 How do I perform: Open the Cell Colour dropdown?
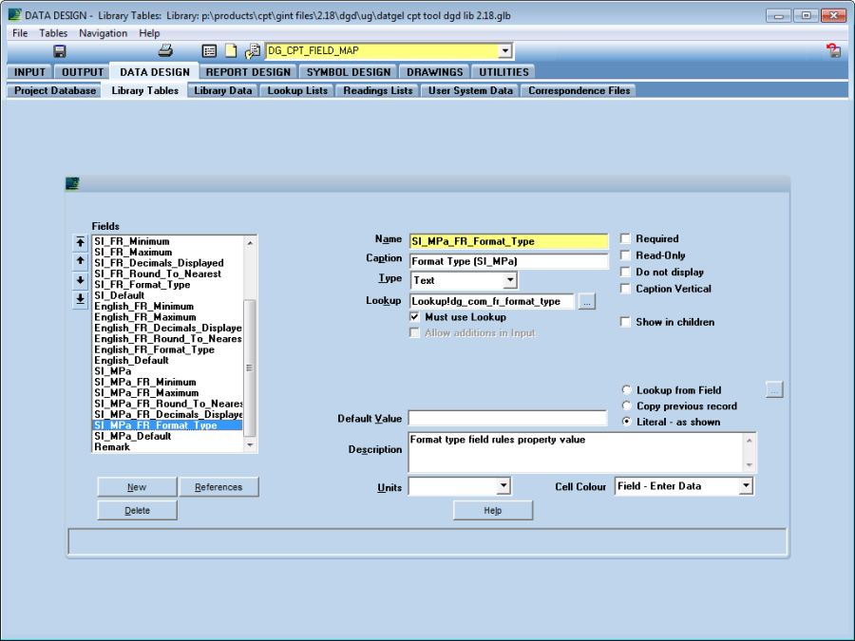point(746,486)
